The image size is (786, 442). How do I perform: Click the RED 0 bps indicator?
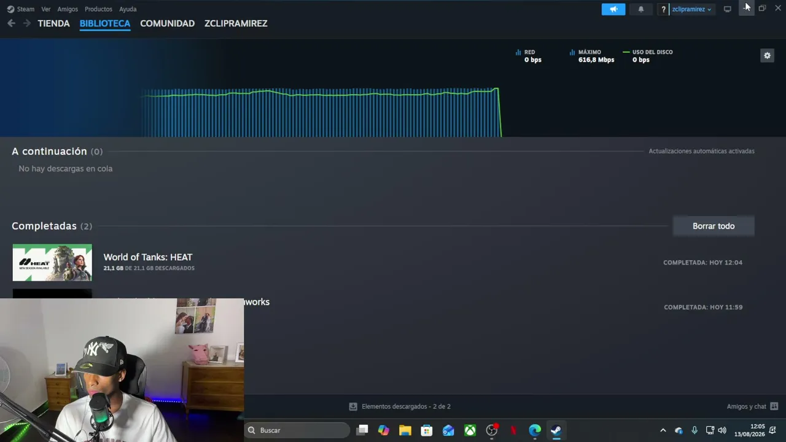pyautogui.click(x=529, y=56)
